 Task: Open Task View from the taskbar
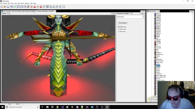pyautogui.click(x=42, y=107)
